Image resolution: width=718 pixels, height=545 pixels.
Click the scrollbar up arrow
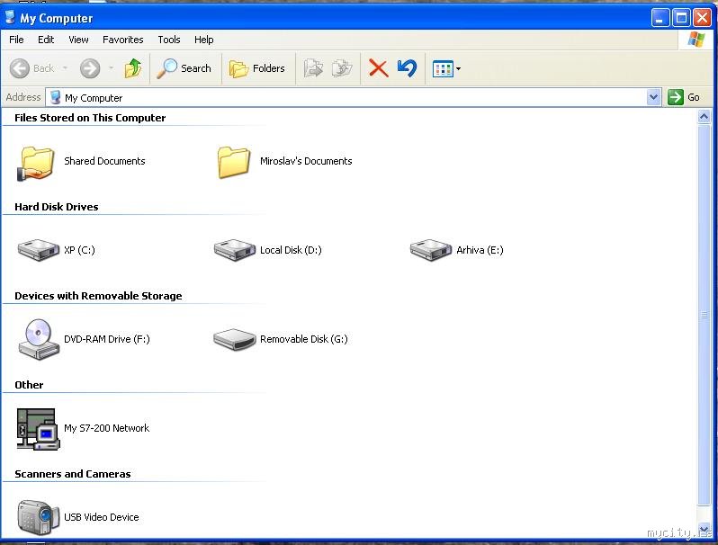point(705,117)
